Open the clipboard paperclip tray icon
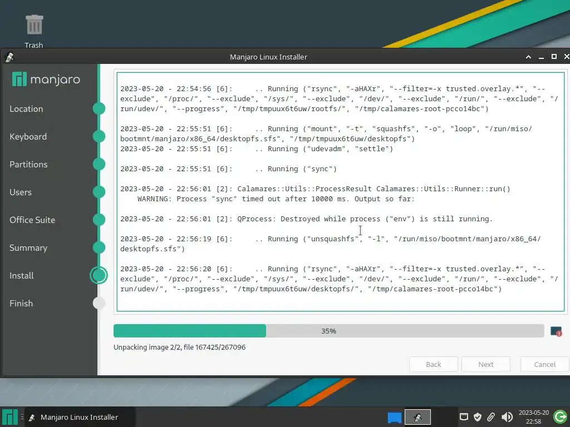Viewport: 570px width, 427px height. tap(491, 417)
